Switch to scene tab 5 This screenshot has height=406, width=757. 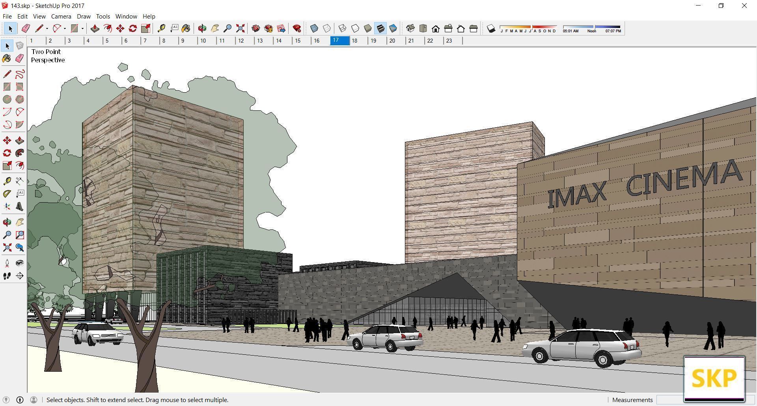click(x=112, y=41)
